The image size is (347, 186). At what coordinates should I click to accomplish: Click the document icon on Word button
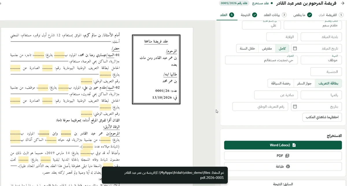pos(294,145)
